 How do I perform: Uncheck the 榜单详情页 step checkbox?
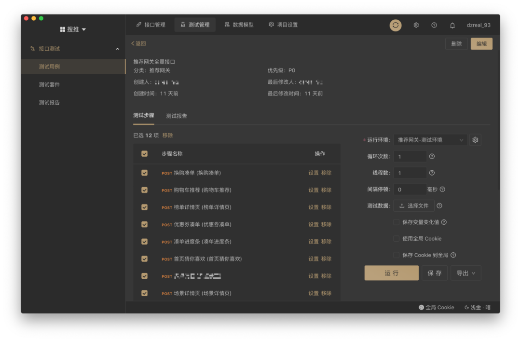click(x=145, y=207)
